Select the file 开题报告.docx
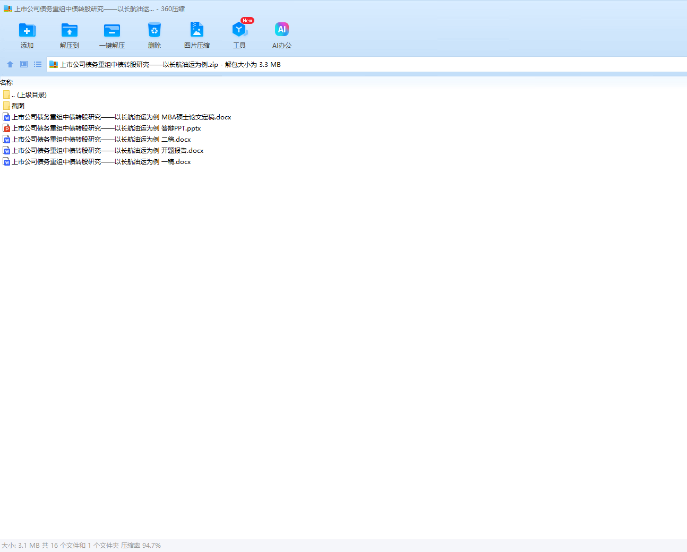 [x=108, y=150]
